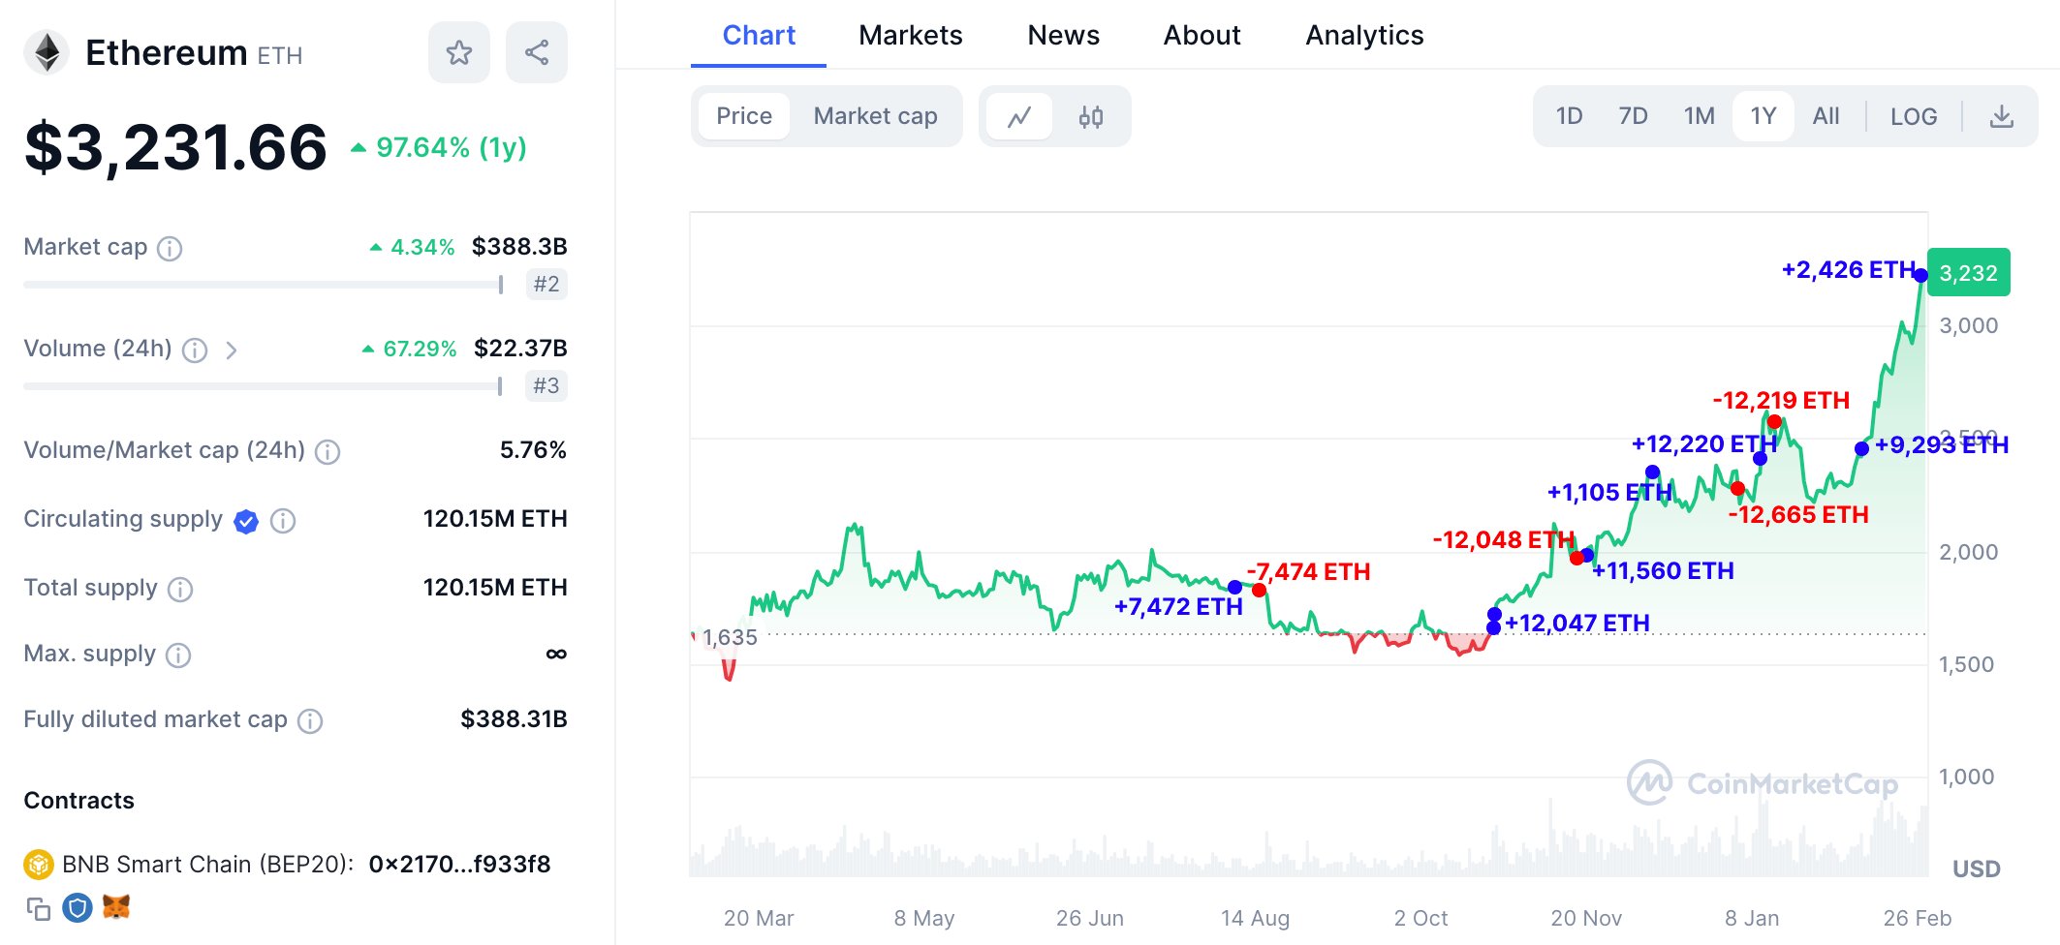Viewport: 2060px width, 945px height.
Task: Click the +2,426 ETH chart marker
Action: 1920,276
